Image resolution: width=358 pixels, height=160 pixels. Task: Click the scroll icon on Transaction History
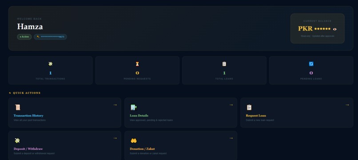(18, 107)
